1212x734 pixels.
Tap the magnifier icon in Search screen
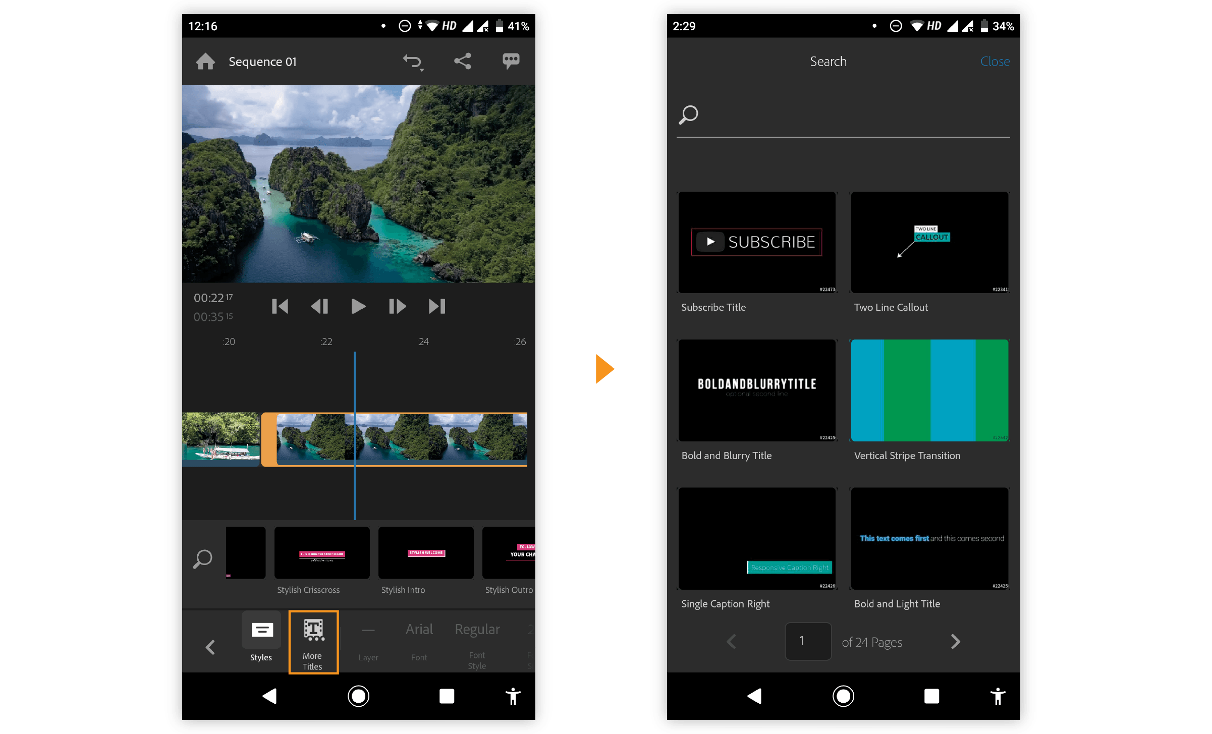pos(688,115)
